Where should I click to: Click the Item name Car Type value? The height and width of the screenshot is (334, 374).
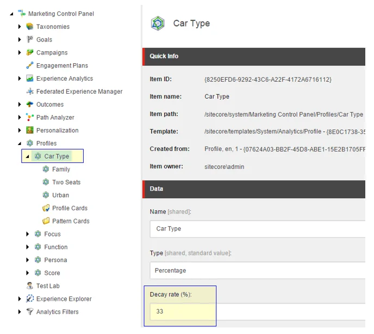[217, 96]
